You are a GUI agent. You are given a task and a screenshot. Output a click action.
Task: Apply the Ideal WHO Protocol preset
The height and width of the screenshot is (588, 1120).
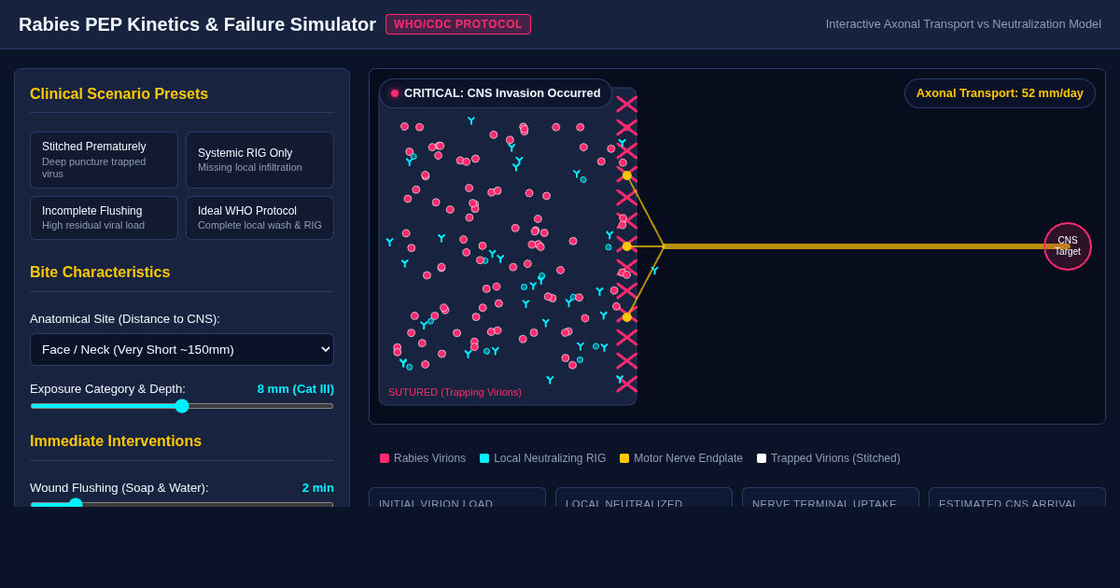[259, 217]
